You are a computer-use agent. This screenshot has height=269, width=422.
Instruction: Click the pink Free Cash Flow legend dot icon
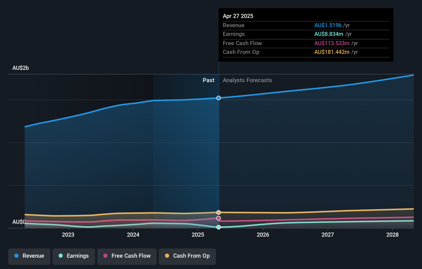click(x=105, y=256)
